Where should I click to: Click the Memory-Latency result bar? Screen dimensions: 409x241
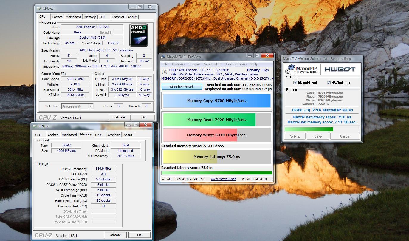point(217,157)
